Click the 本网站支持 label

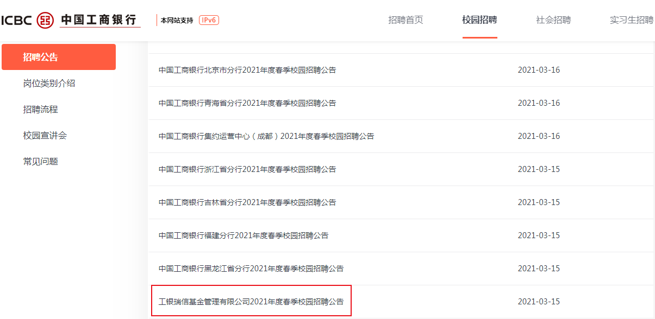(x=177, y=21)
